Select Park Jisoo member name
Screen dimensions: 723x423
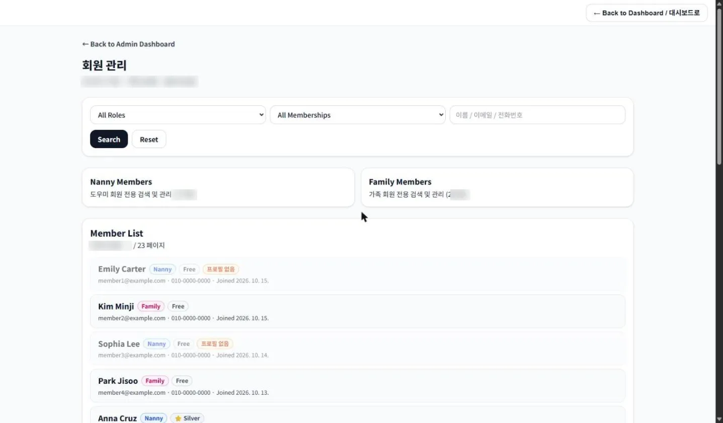(118, 381)
